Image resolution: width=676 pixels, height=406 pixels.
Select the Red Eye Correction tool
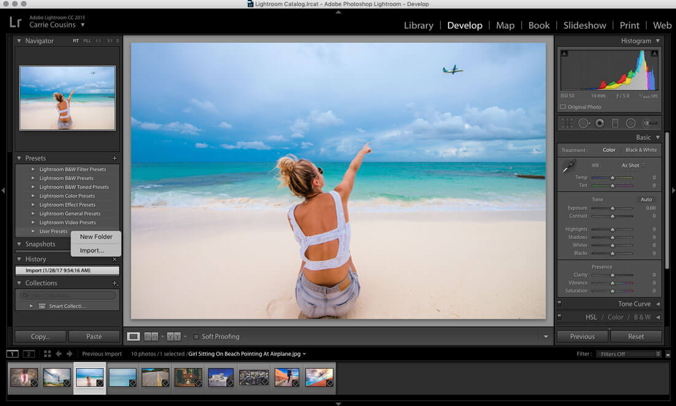point(600,123)
